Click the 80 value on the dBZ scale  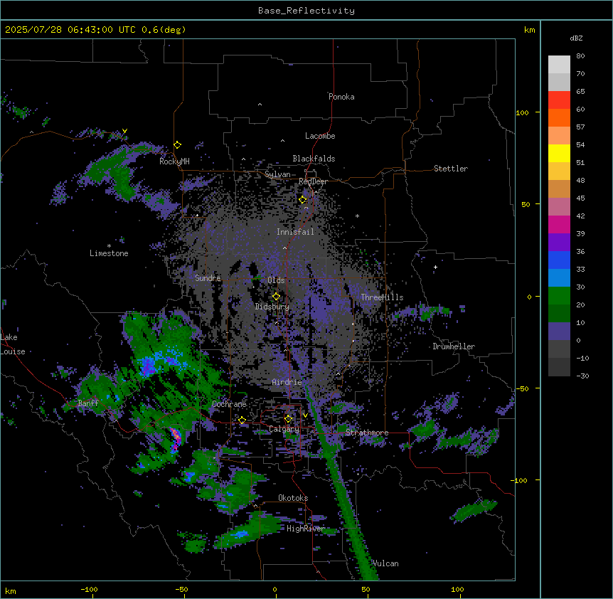click(x=580, y=56)
